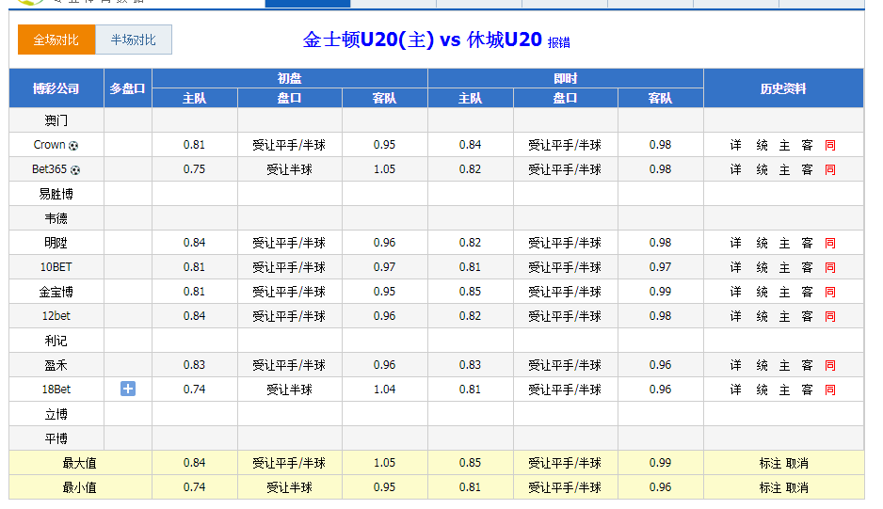Viewport: 883px width, 509px height.
Task: Open 统 link in Bet365 row
Action: 762,169
